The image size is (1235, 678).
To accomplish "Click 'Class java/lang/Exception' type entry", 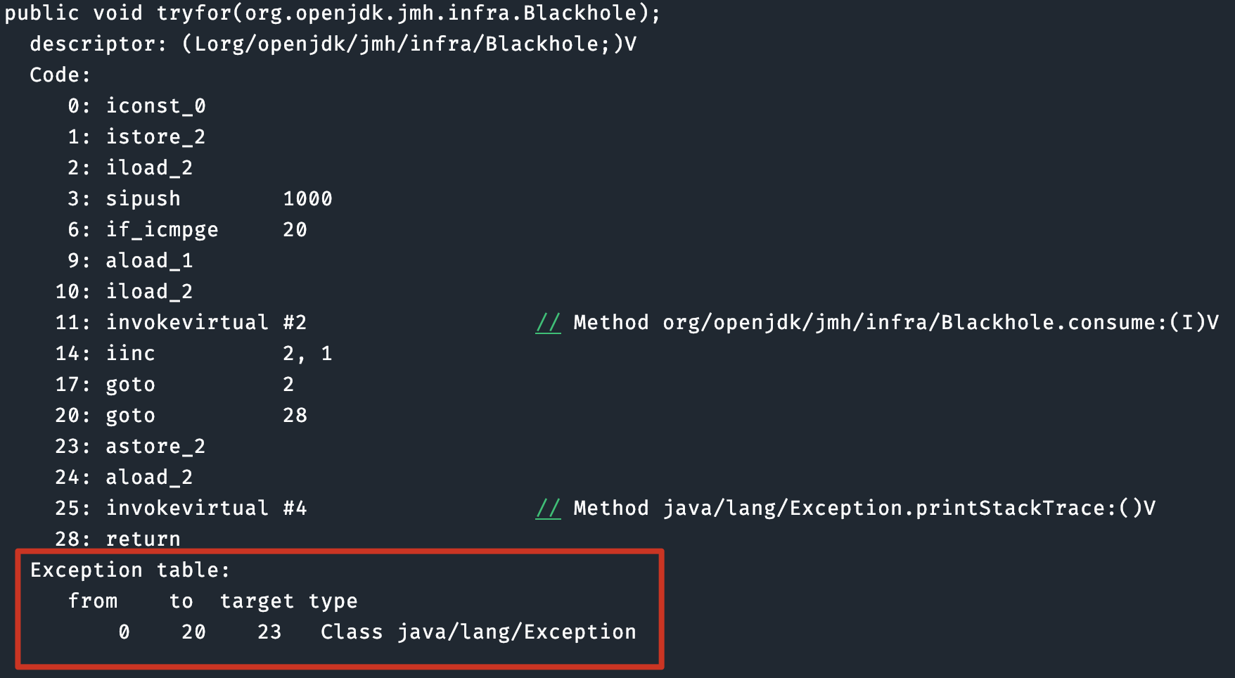I will [478, 632].
